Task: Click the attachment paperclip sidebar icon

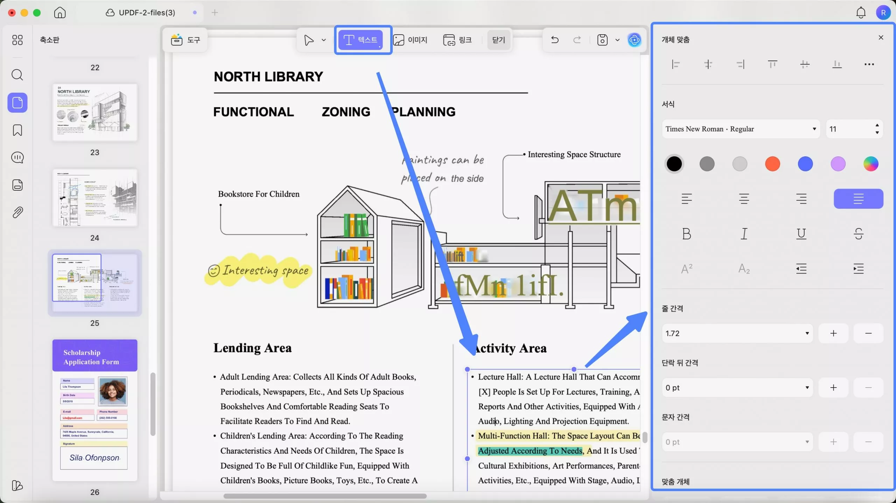Action: coord(17,212)
